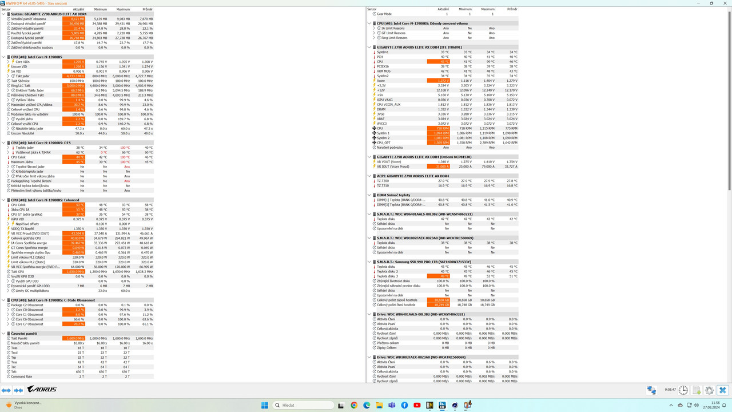Collapse the Samsung SSD 990 PRO S.M.A.R.T. section
Screen dimensions: 732x412
click(x=369, y=262)
